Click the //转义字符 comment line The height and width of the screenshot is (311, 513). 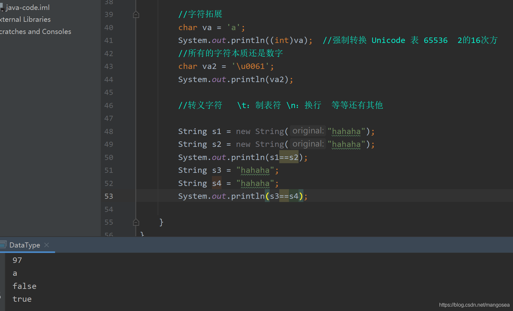pos(281,105)
